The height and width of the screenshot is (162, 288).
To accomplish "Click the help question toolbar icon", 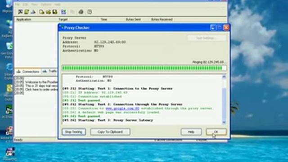I will 90,12.
